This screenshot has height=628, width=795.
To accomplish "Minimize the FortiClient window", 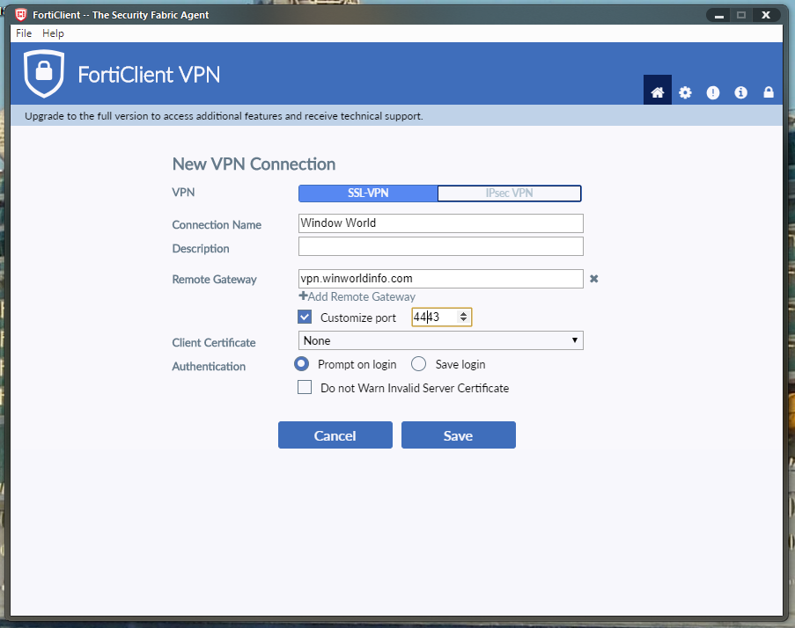I will click(719, 15).
